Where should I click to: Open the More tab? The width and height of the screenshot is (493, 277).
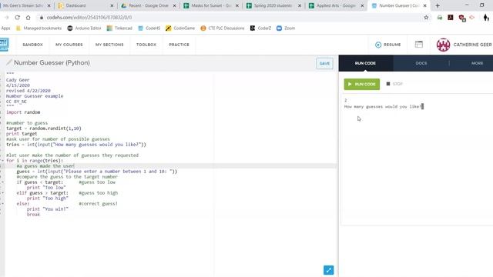pos(477,63)
